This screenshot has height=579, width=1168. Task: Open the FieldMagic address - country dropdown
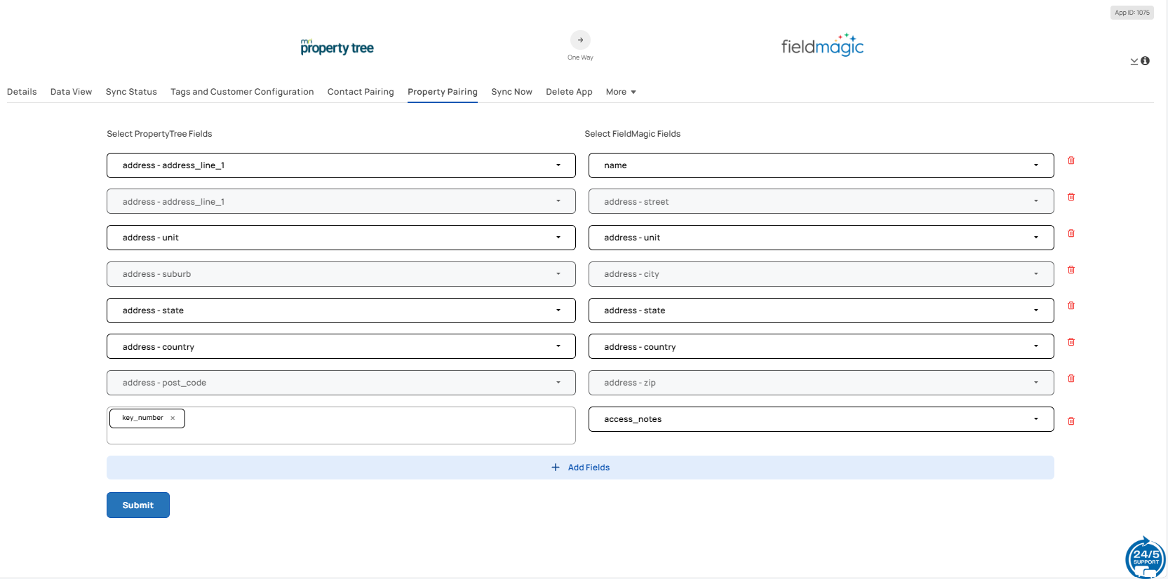820,347
